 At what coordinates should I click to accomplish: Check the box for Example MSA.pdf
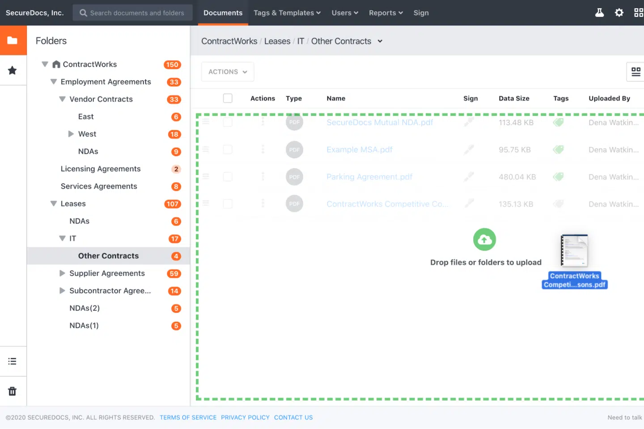pyautogui.click(x=228, y=149)
